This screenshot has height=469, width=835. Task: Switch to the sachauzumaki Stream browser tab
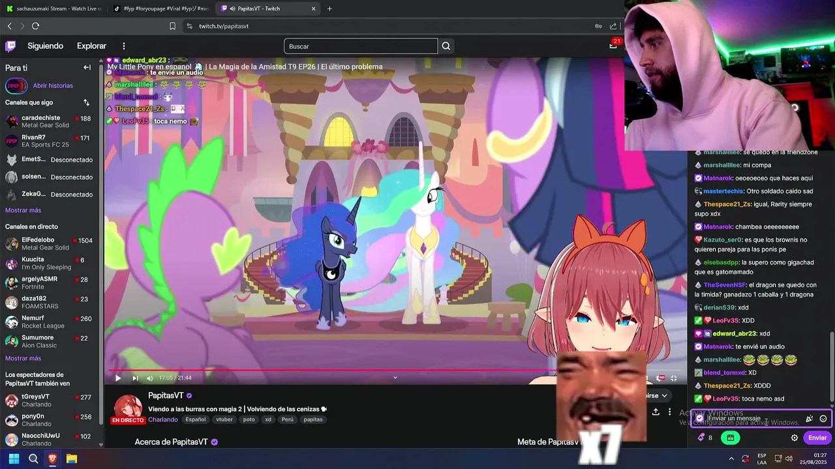[54, 8]
